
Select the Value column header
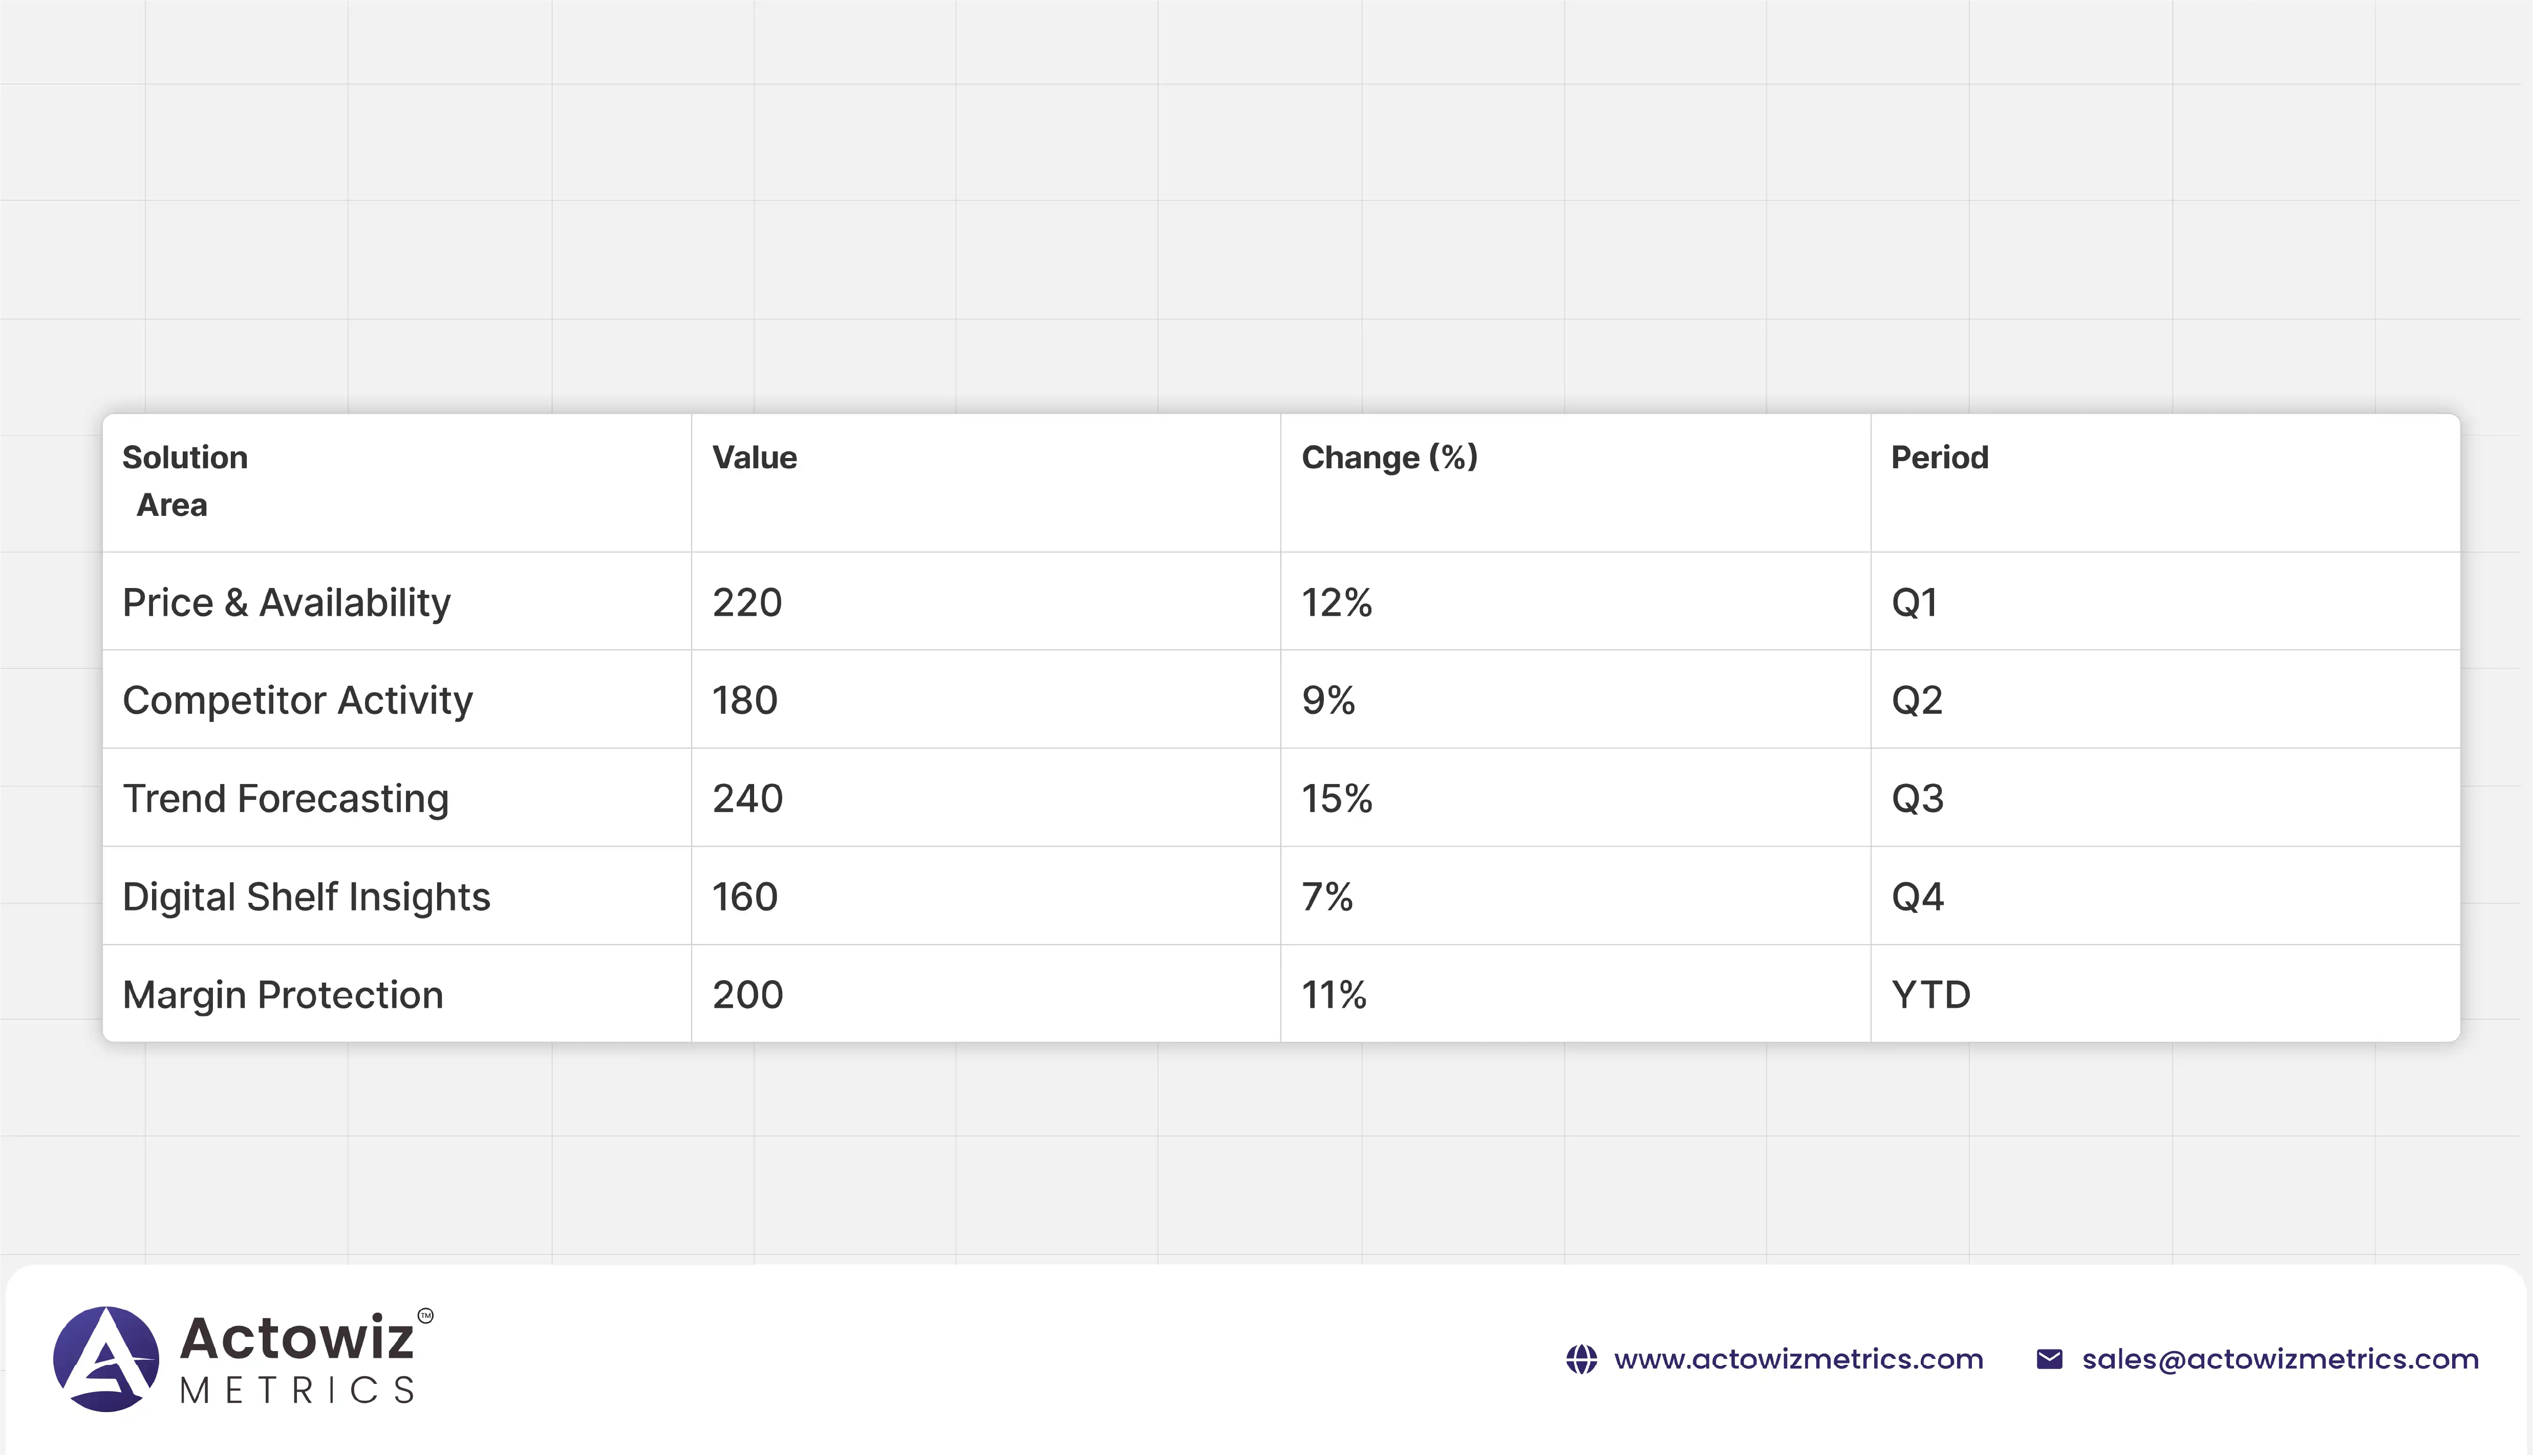tap(754, 458)
